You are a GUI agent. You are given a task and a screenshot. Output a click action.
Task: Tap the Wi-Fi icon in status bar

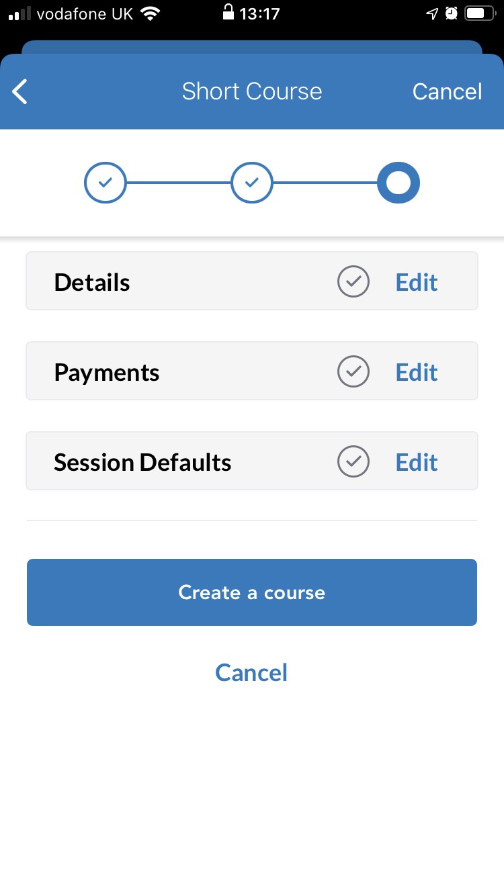pyautogui.click(x=150, y=13)
